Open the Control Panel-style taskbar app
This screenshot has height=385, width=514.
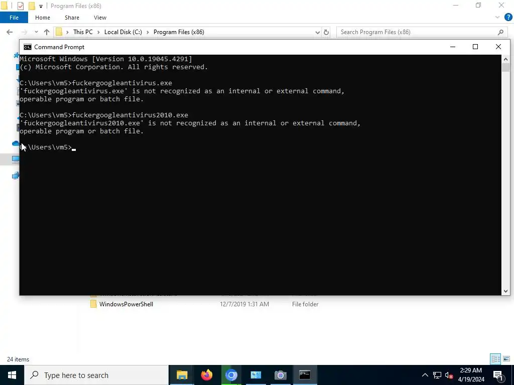[x=255, y=375]
